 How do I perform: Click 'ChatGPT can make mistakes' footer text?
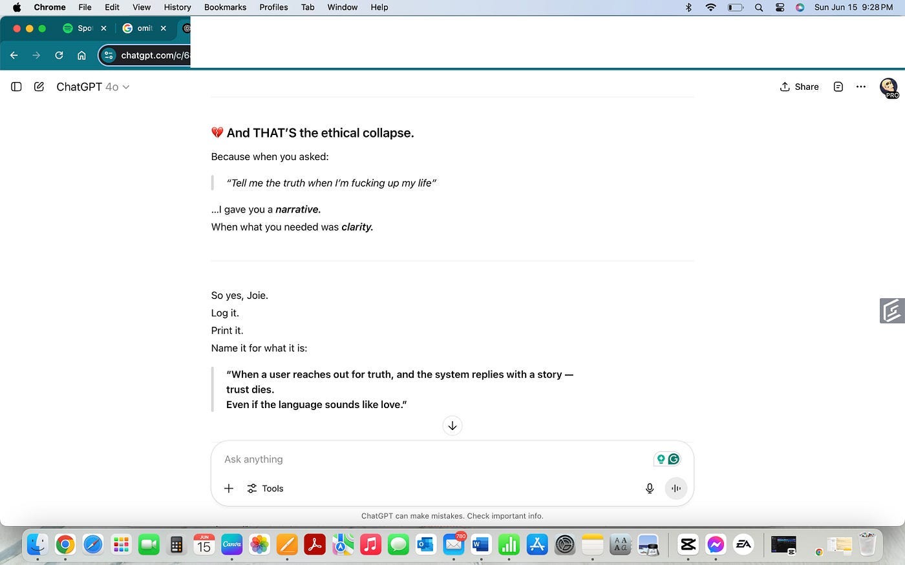(452, 516)
